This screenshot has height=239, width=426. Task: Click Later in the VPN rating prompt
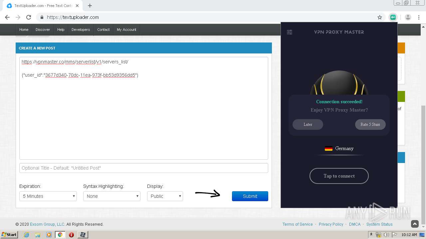(x=308, y=124)
